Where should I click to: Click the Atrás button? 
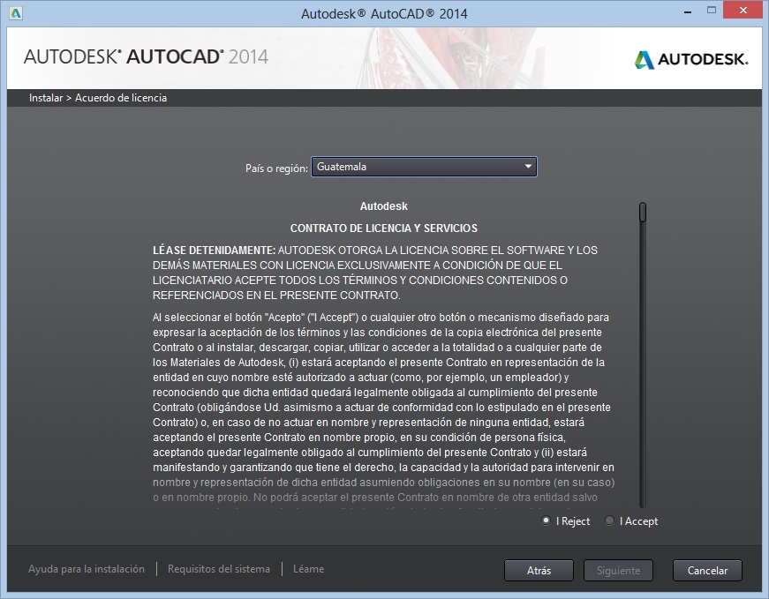point(539,571)
